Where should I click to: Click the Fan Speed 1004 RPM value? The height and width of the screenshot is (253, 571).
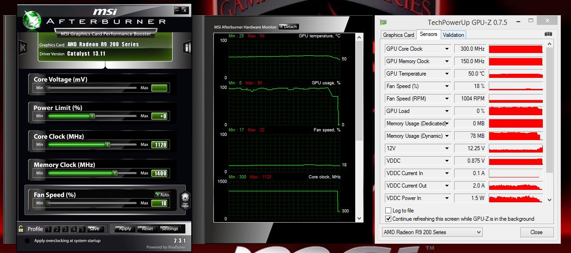tap(470, 99)
